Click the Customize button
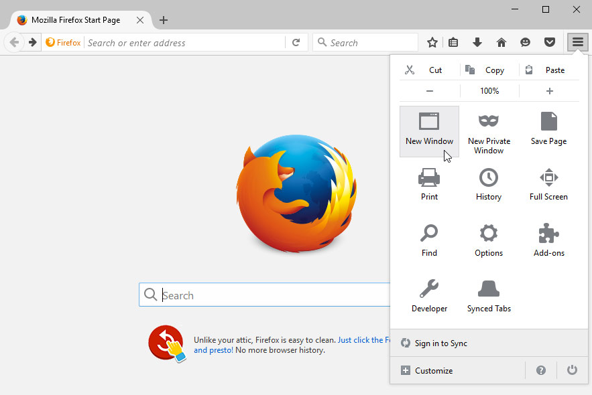The width and height of the screenshot is (592, 395). (x=433, y=371)
